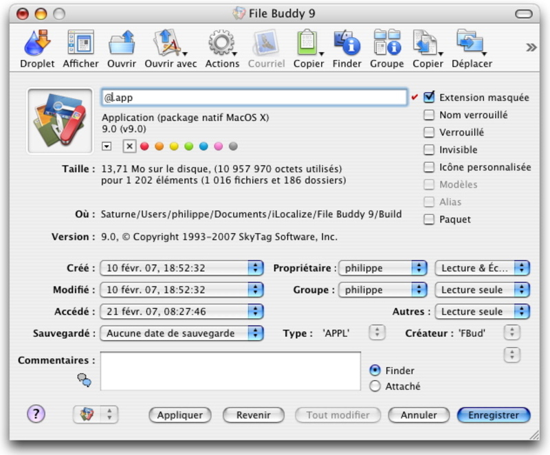The image size is (550, 455).
Task: Toggle toolbar with the title bar pill button
Action: click(x=524, y=14)
